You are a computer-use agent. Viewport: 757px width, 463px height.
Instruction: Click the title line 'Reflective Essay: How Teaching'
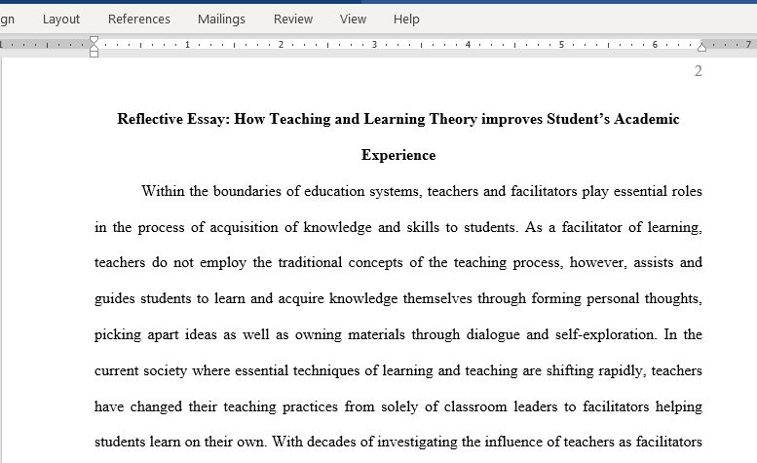pyautogui.click(x=398, y=119)
